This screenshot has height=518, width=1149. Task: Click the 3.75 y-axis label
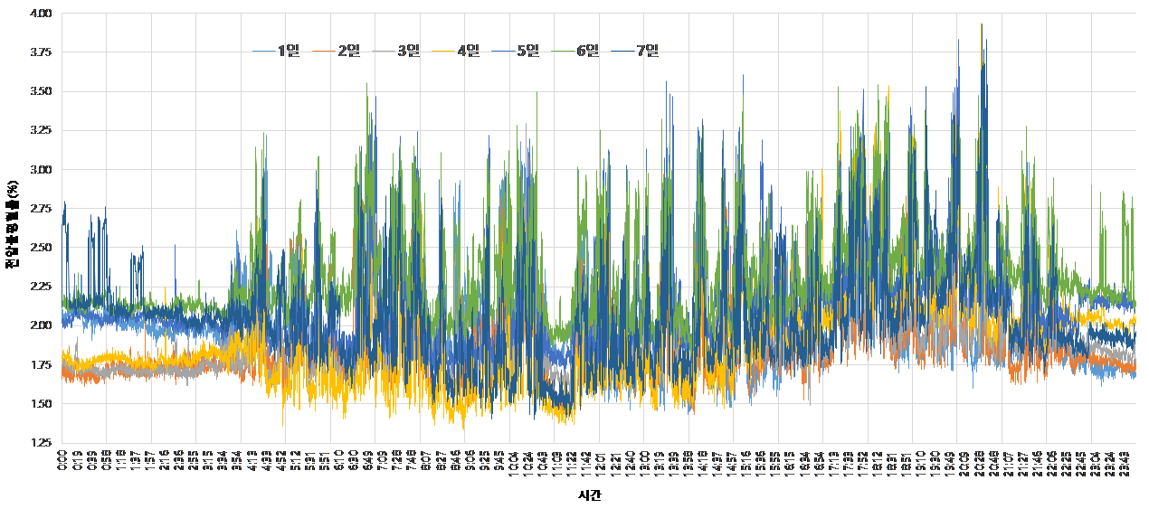click(x=39, y=52)
